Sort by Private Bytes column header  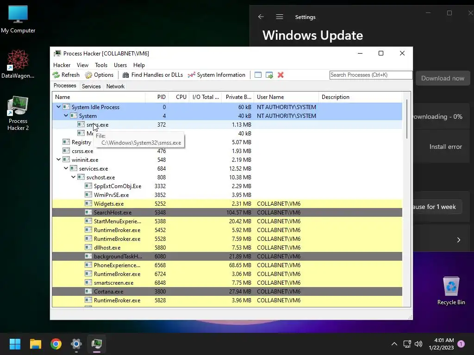point(237,97)
